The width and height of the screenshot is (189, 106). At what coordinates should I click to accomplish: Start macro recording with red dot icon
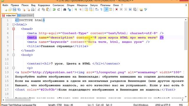[x=117, y=9]
